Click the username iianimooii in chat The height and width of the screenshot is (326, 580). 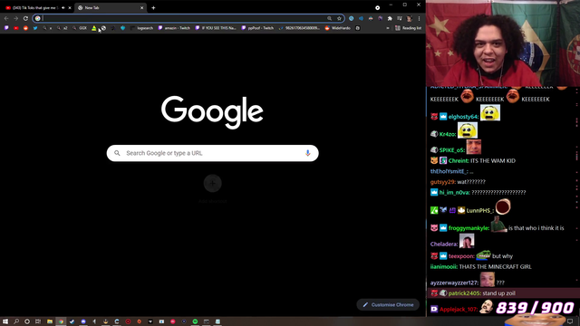point(443,266)
